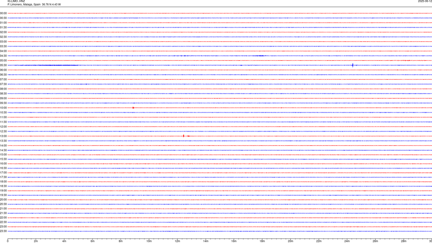Click the station text 'P. Limonero, Malaga, Spain'

coord(24,4)
